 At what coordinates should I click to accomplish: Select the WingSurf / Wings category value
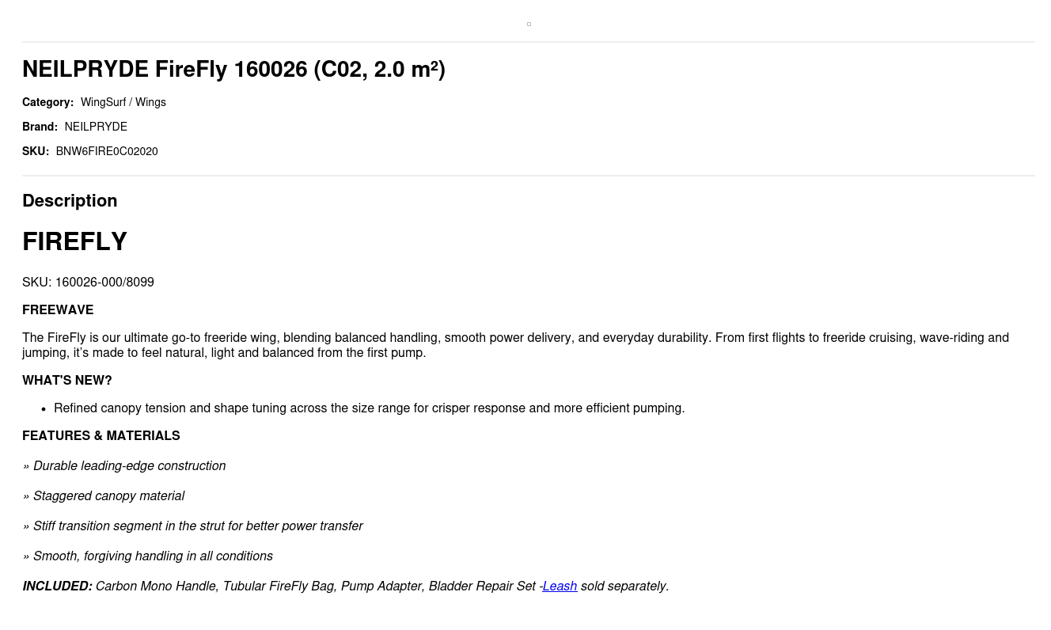[123, 102]
